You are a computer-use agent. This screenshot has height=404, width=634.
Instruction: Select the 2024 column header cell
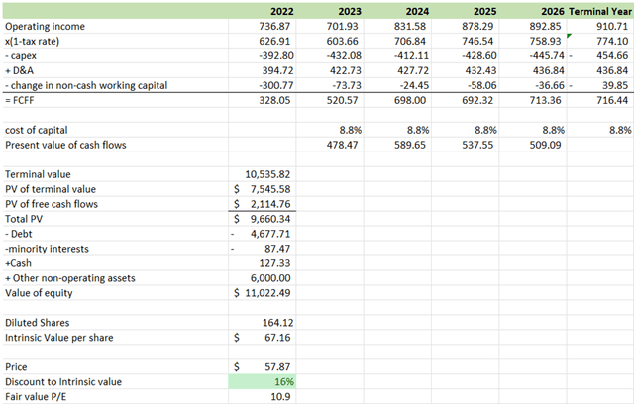coord(397,11)
